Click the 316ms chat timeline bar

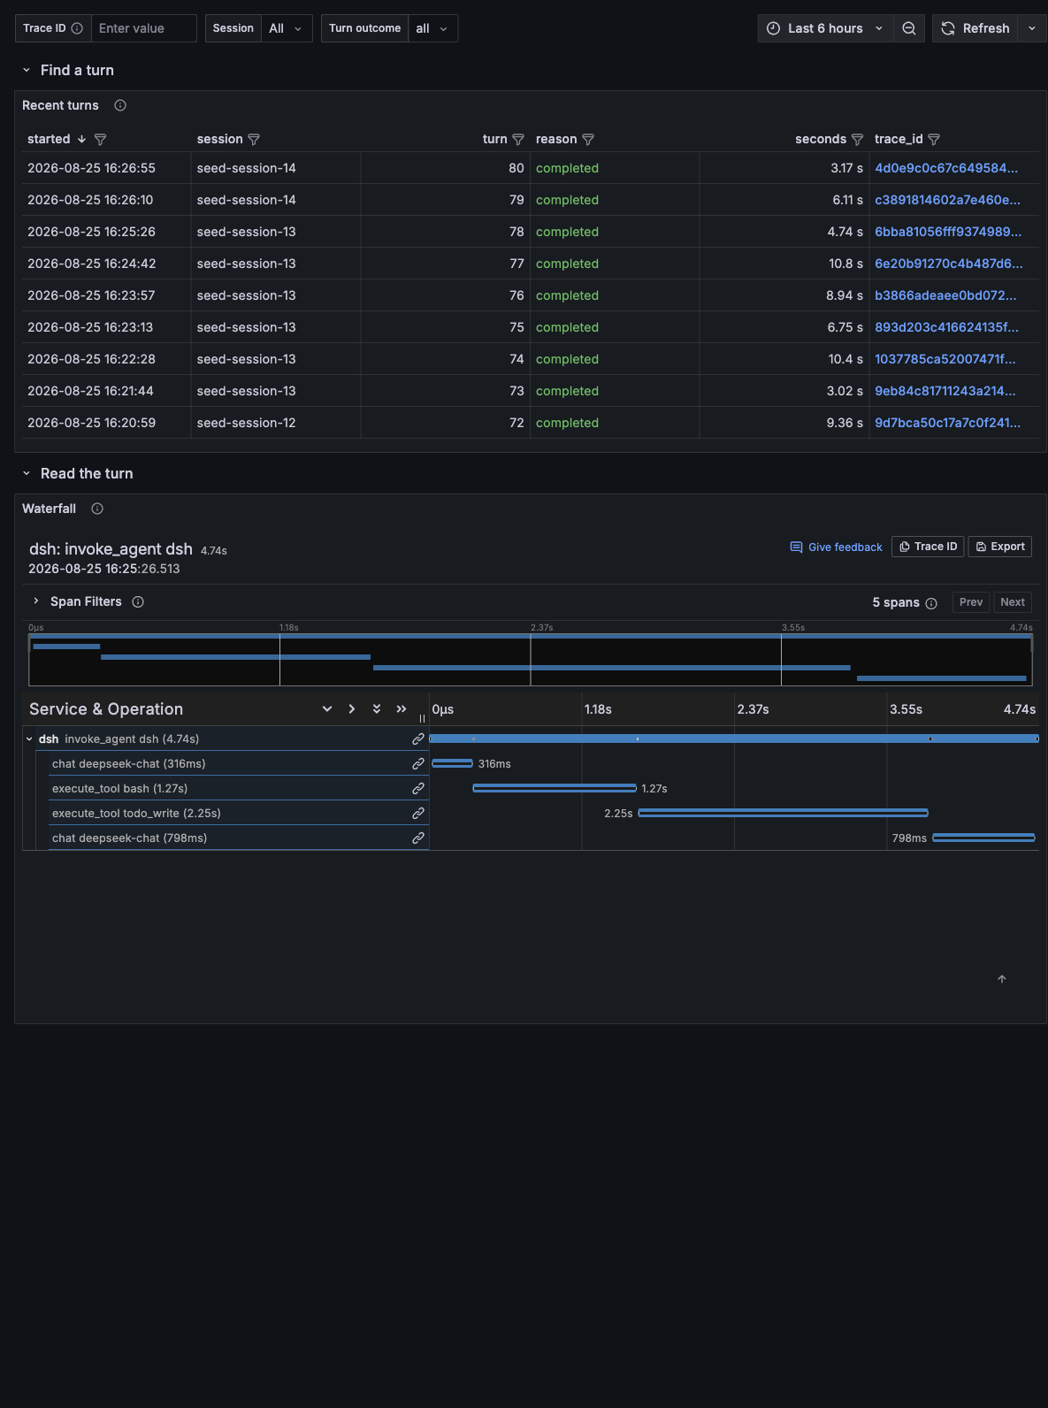453,763
